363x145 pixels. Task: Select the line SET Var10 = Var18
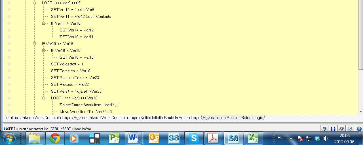(x=77, y=57)
